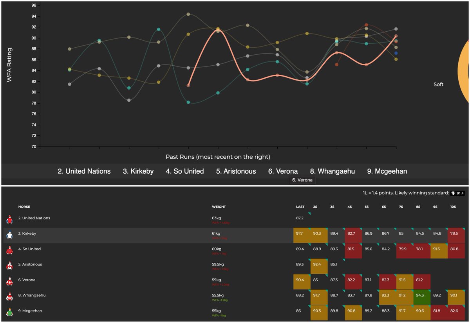Image resolution: width=470 pixels, height=323 pixels.
Task: Click the 55.5kg weight for Whangaehu
Action: (x=218, y=295)
